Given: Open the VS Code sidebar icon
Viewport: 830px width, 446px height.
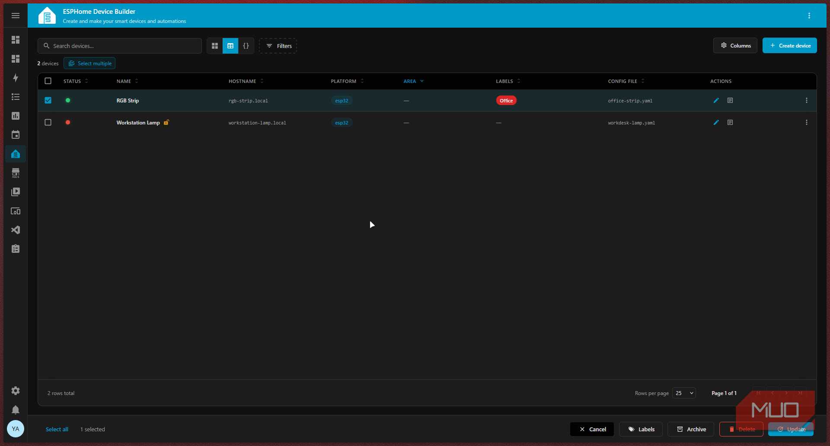Looking at the screenshot, I should (16, 230).
